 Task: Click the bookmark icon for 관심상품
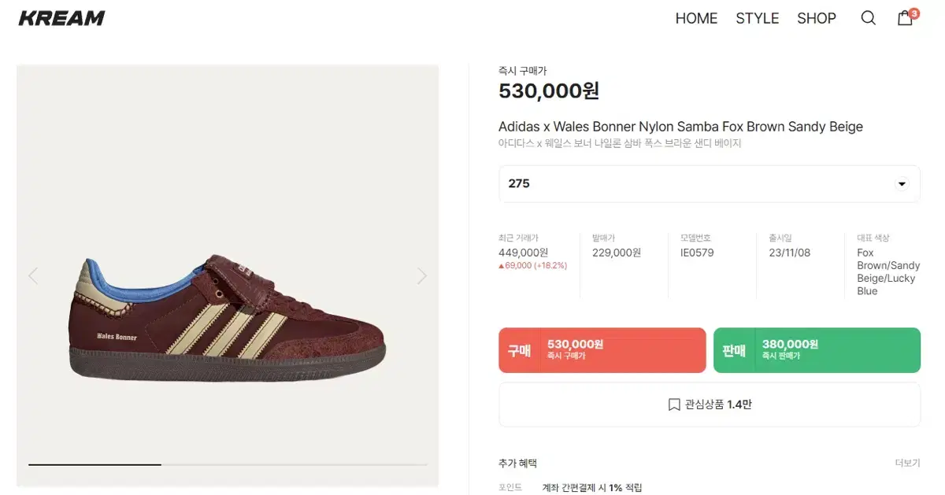tap(674, 404)
